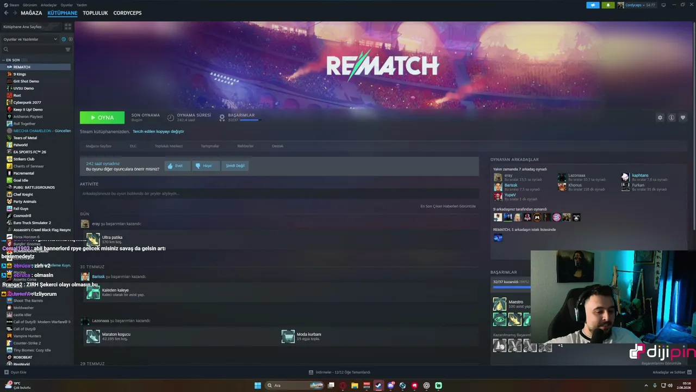The height and width of the screenshot is (392, 696).
Task: Click the eray friend avatar
Action: pyautogui.click(x=498, y=177)
